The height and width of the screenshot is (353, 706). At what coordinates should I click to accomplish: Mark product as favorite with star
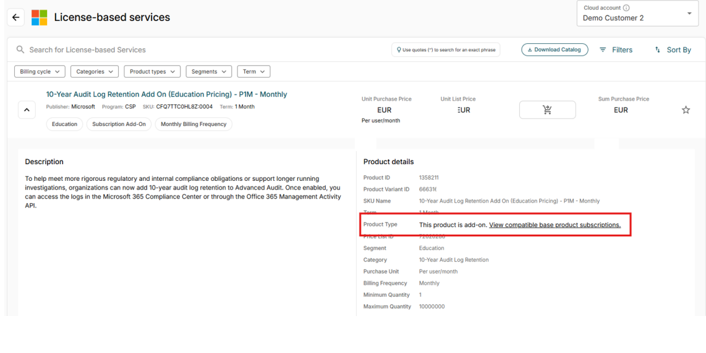(686, 110)
